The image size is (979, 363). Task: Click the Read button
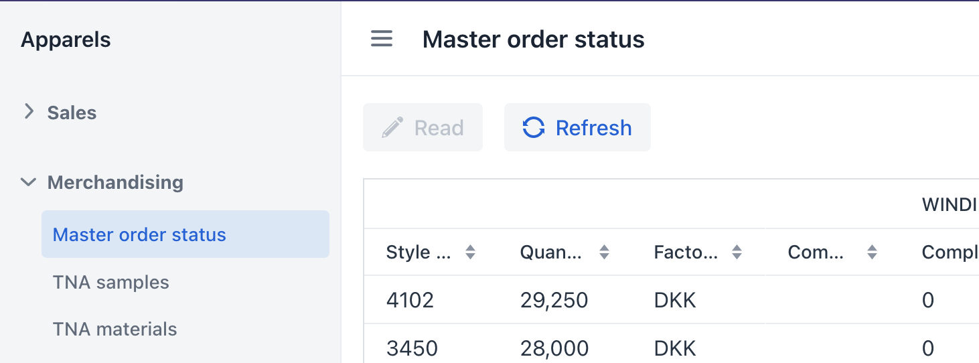[423, 127]
